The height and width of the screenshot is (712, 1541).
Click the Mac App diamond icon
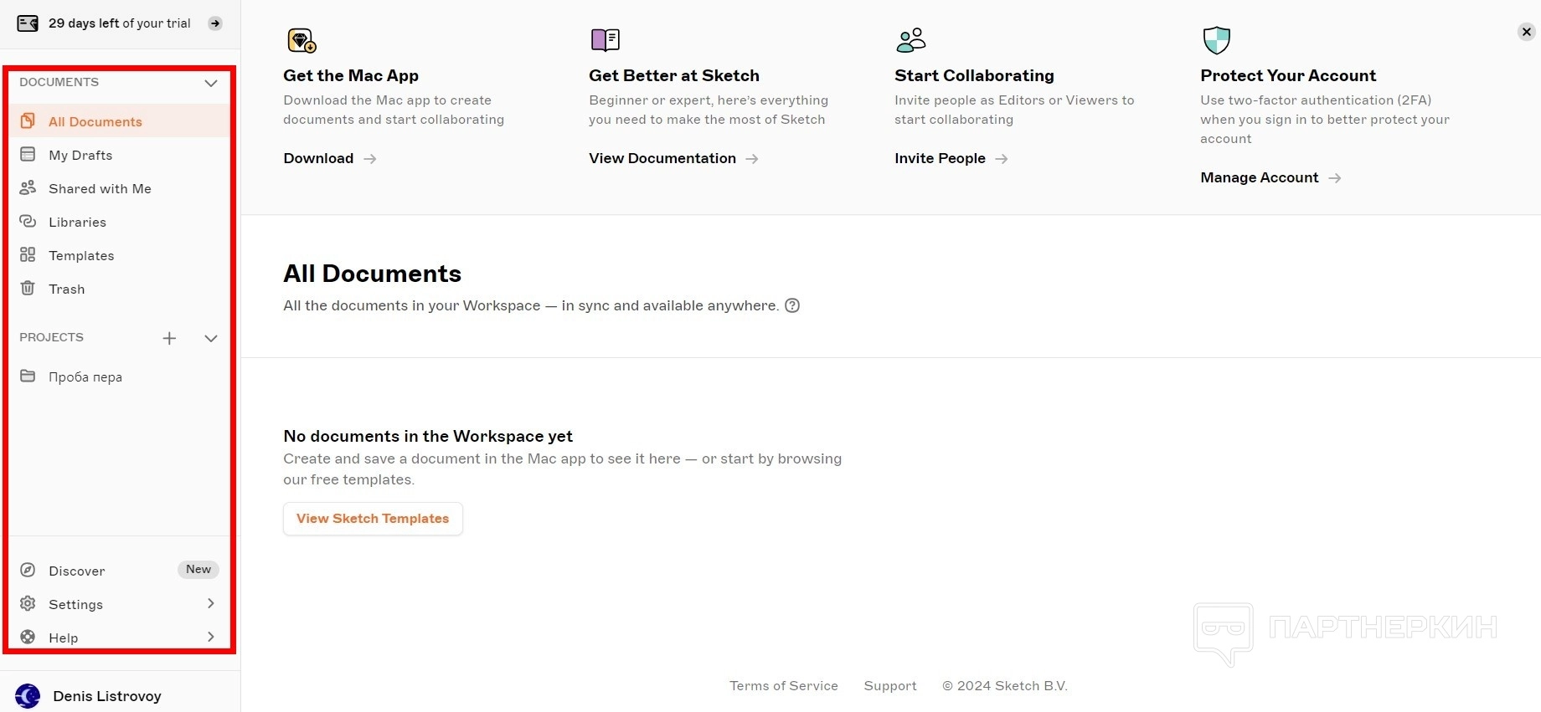pos(301,40)
